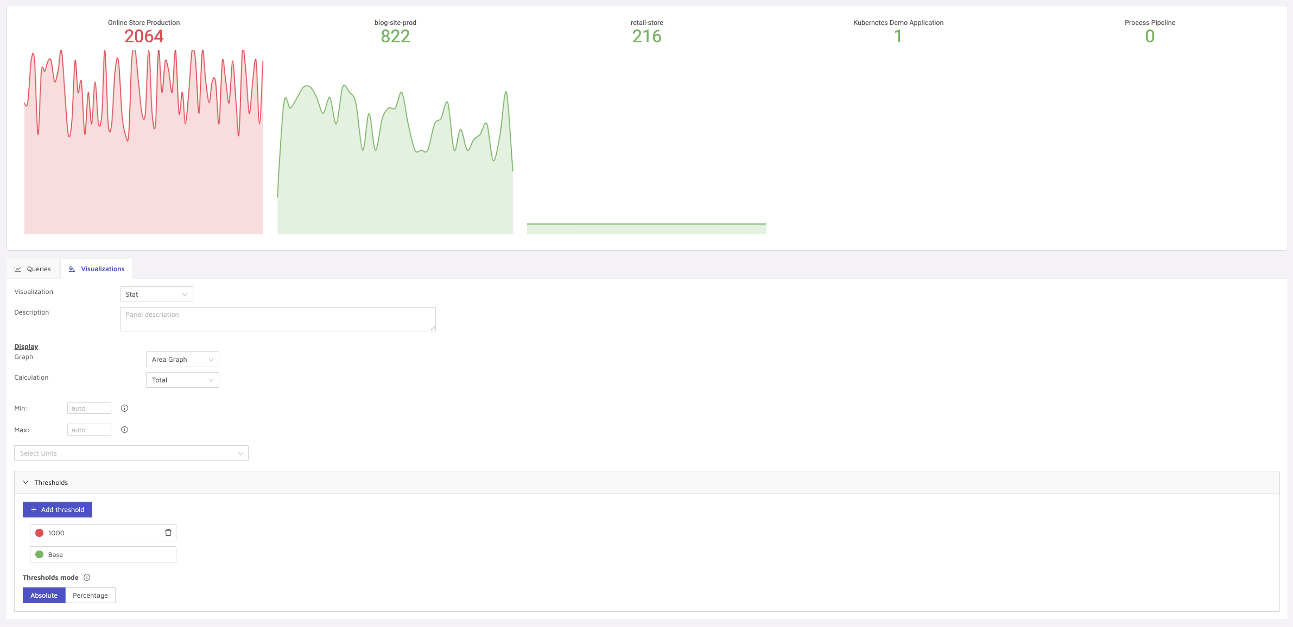Click the Panel description text area
The image size is (1293, 627).
pos(277,319)
